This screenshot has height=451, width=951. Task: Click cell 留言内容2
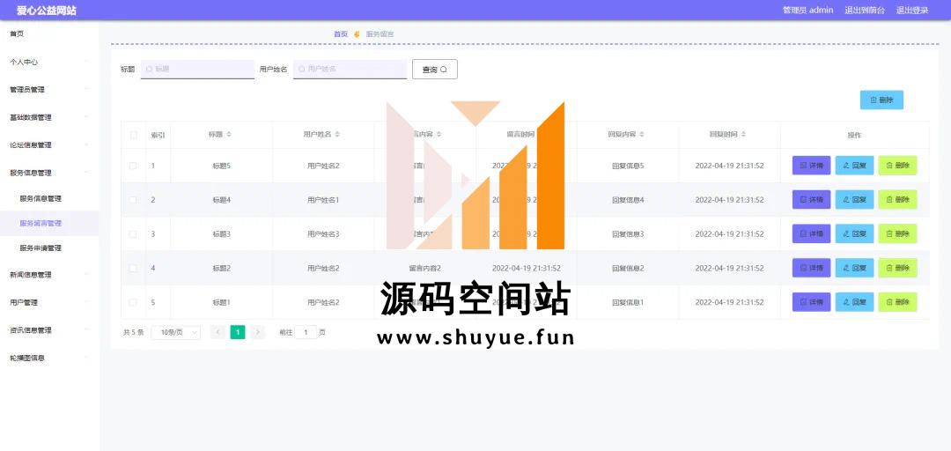[x=425, y=268]
